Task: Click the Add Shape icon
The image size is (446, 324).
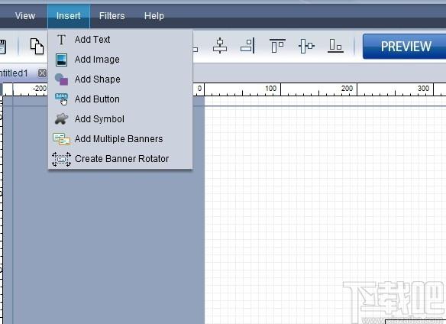Action: pos(61,79)
